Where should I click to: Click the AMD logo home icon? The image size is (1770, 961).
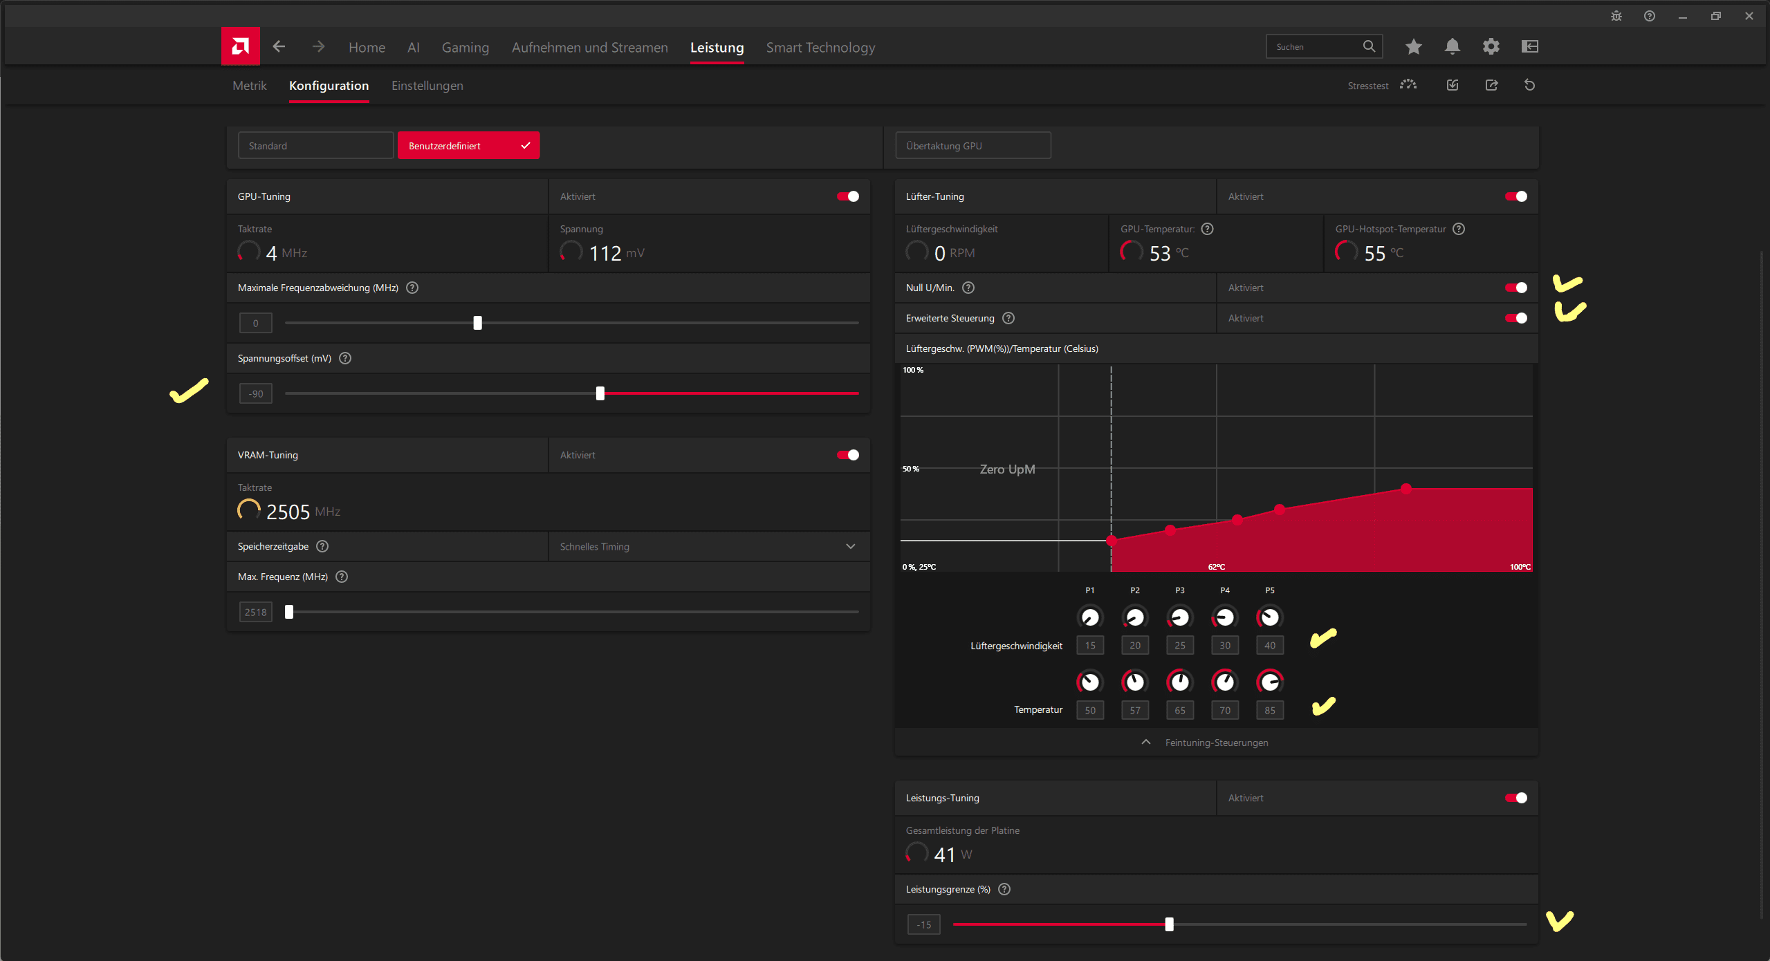click(240, 46)
